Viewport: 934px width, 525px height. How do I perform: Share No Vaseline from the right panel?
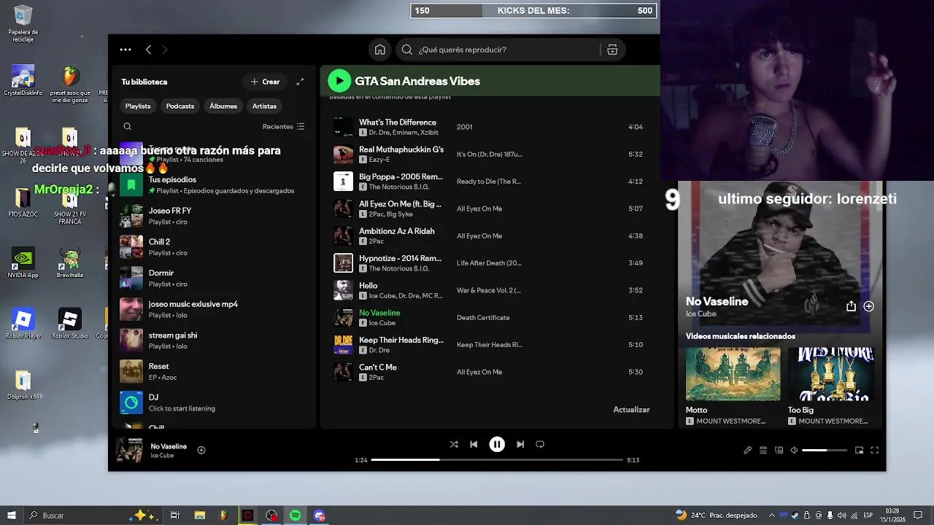[x=851, y=307]
